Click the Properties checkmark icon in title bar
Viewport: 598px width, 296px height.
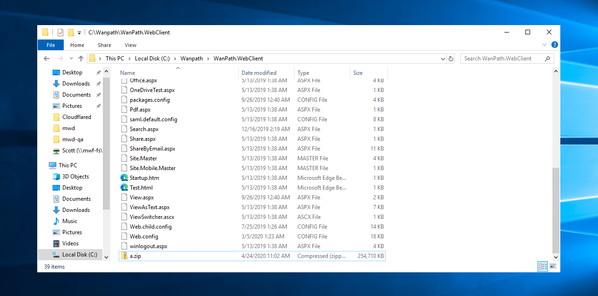click(x=60, y=33)
